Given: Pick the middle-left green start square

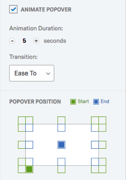Looking at the screenshot, I should [22, 145].
